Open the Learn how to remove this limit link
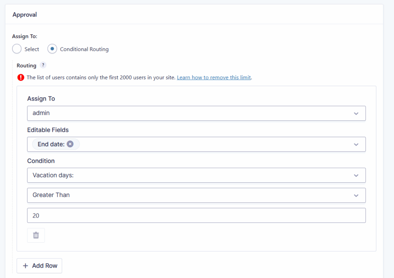The width and height of the screenshot is (394, 278). (x=214, y=78)
